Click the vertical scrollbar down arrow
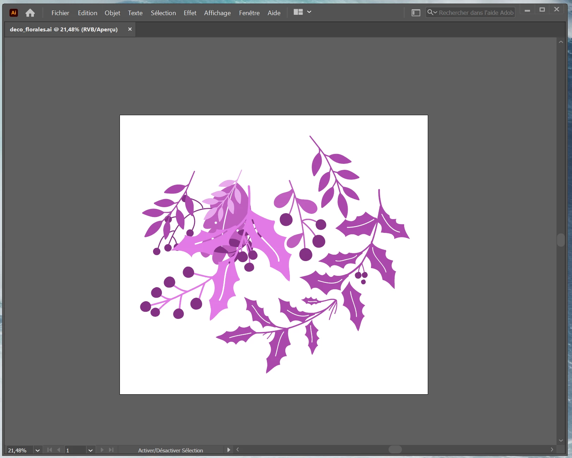 pos(561,441)
